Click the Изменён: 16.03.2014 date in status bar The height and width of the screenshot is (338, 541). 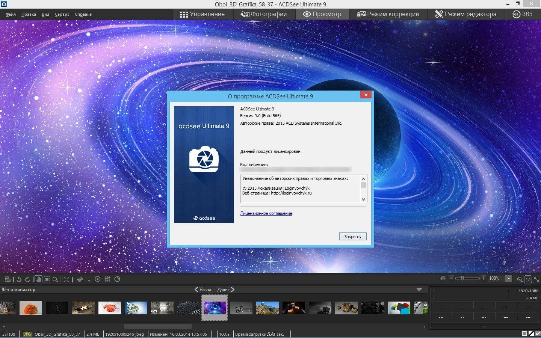pos(178,334)
